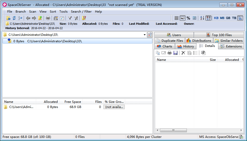
Task: Click the printer icon in Details toolbar
Action: coord(170,53)
